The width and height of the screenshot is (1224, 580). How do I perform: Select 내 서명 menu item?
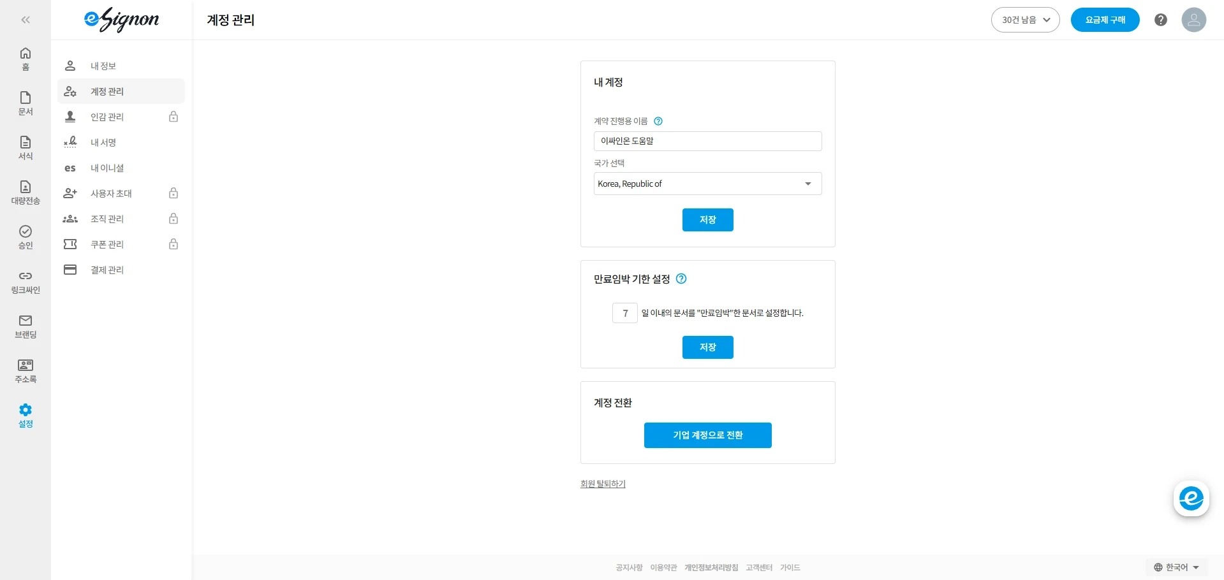click(121, 142)
